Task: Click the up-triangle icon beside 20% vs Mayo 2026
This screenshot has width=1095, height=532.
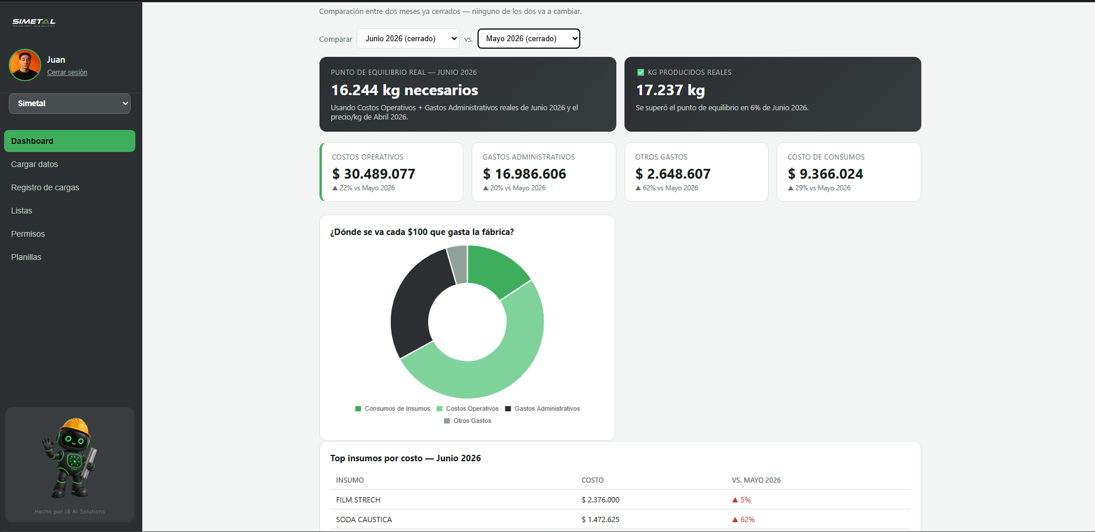Action: click(x=486, y=188)
